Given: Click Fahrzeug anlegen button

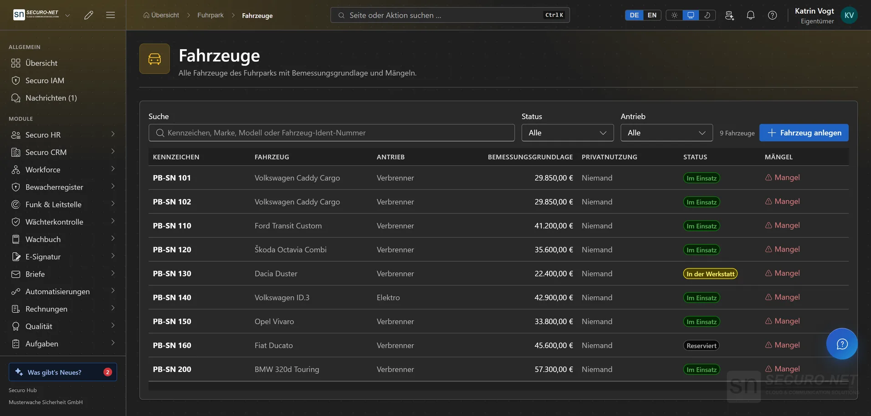Looking at the screenshot, I should pos(804,133).
